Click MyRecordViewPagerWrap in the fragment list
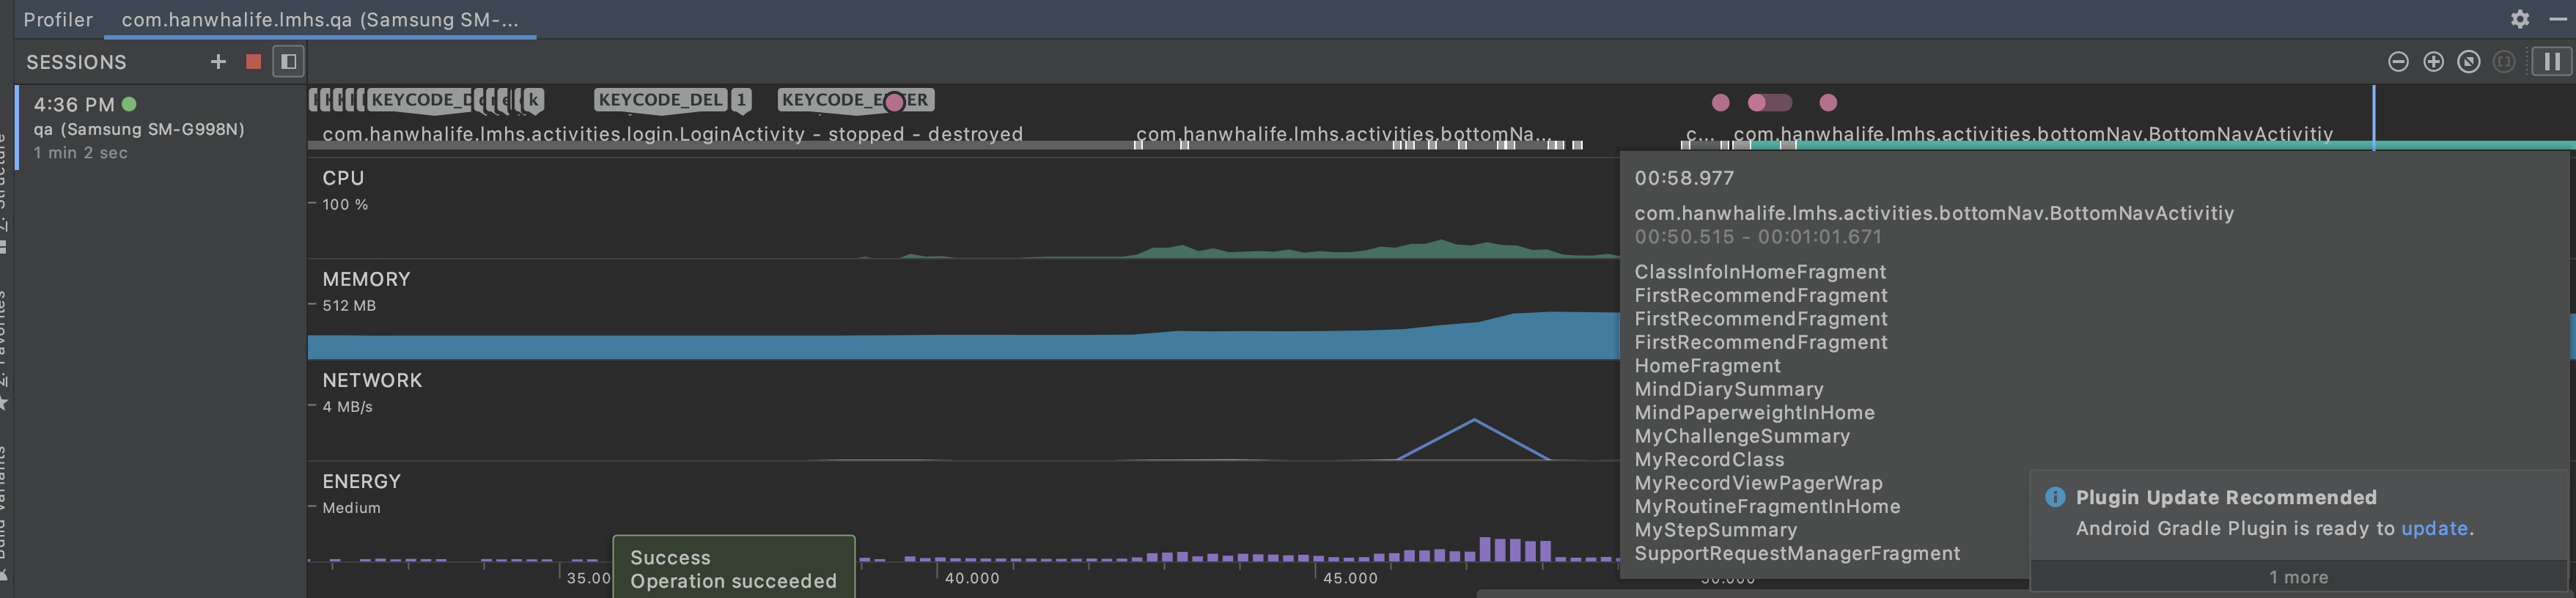Image resolution: width=2576 pixels, height=598 pixels. [1758, 483]
